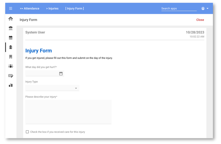Open the note edit sidebar icon
Image resolution: width=221 pixels, height=144 pixels.
tap(11, 76)
